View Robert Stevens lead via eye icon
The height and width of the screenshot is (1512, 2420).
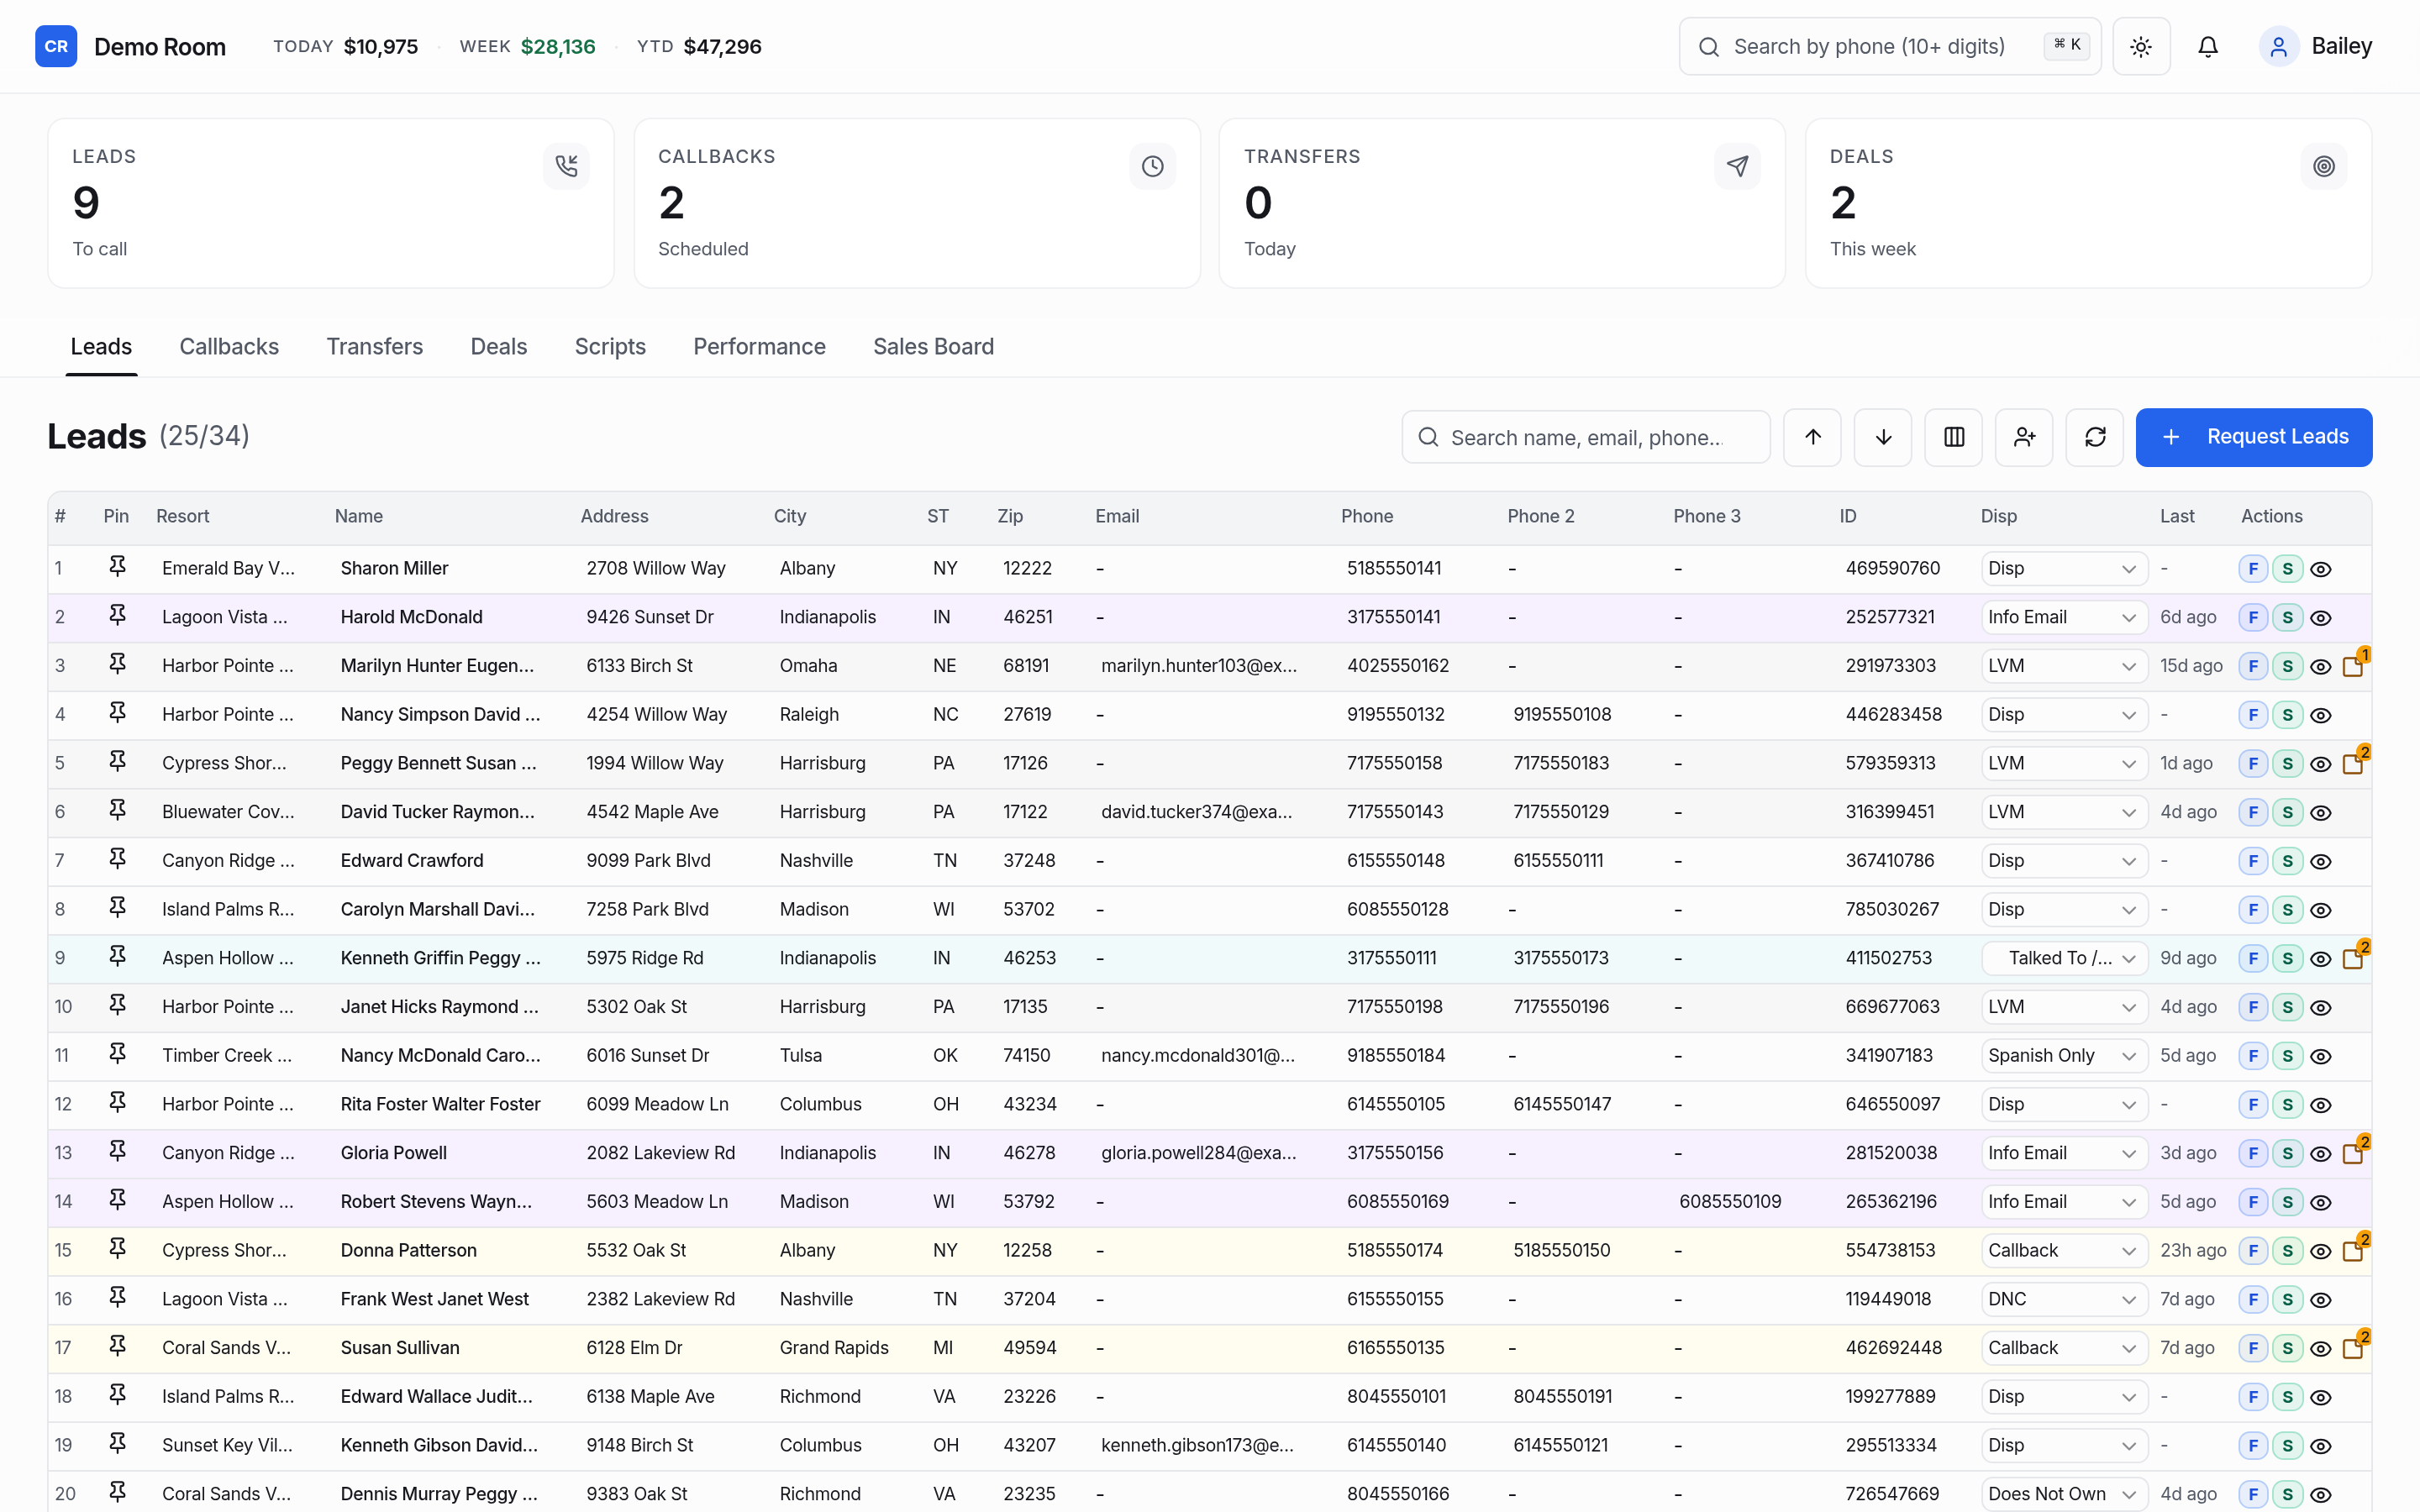click(2321, 1202)
